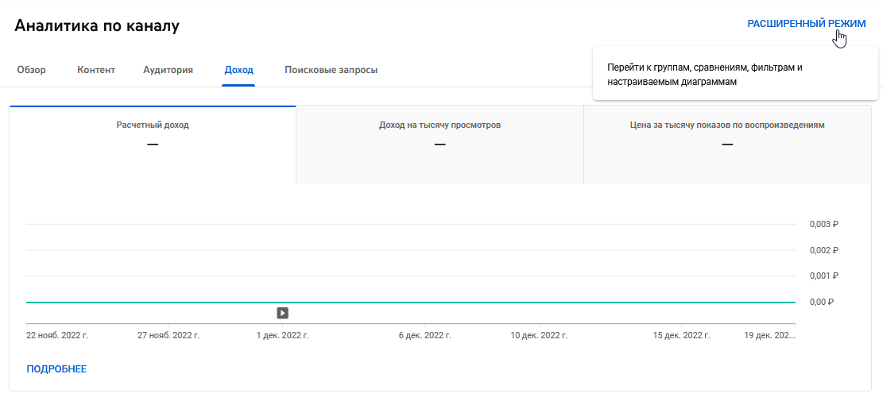
Task: Click the 10 дек. 2022 г. date label
Action: pyautogui.click(x=539, y=336)
